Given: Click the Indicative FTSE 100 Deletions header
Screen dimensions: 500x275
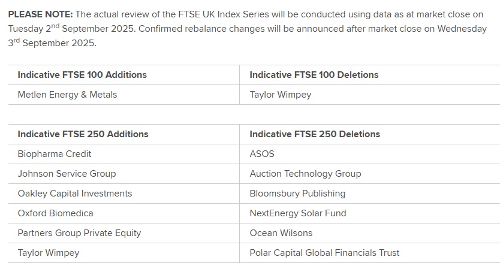Looking at the screenshot, I should click(x=314, y=75).
